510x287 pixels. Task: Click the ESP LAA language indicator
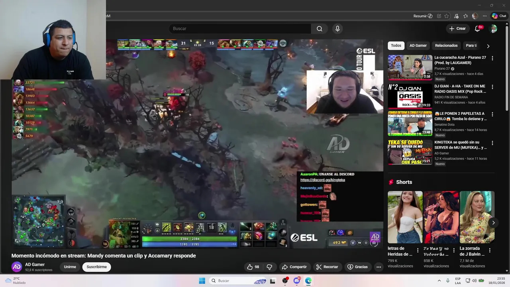[x=458, y=281]
